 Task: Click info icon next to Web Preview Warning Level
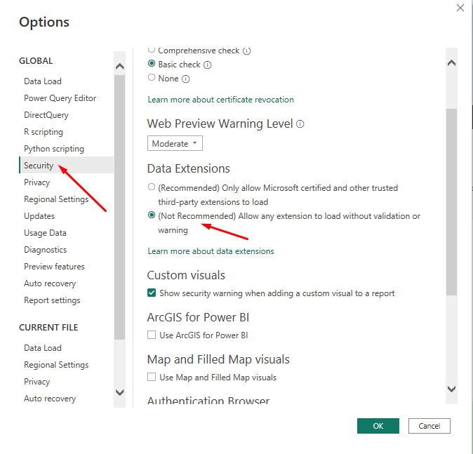click(300, 124)
